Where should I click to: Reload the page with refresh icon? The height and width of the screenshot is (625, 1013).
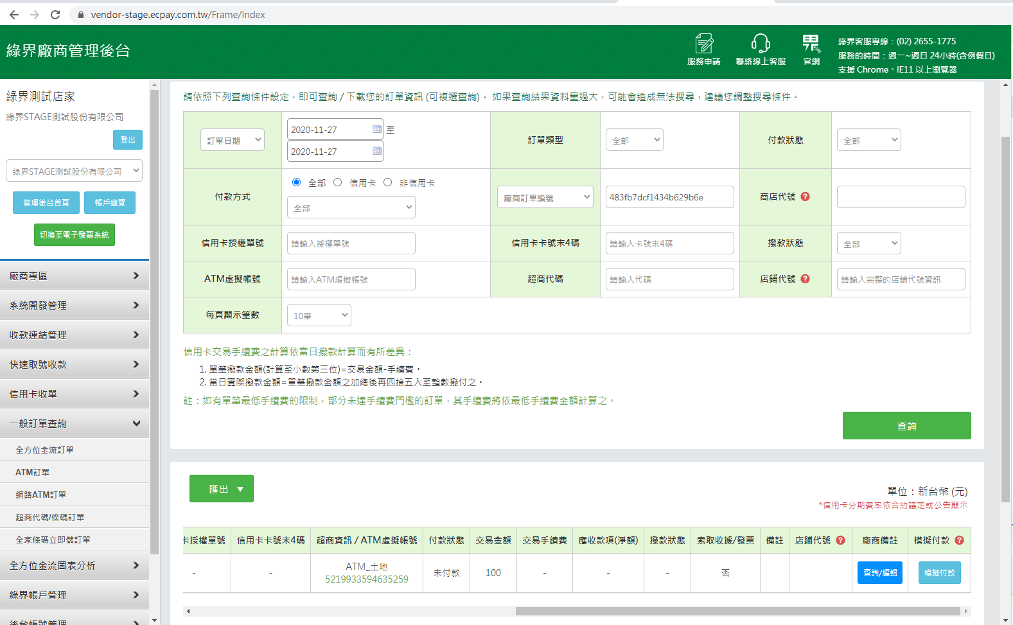[55, 14]
